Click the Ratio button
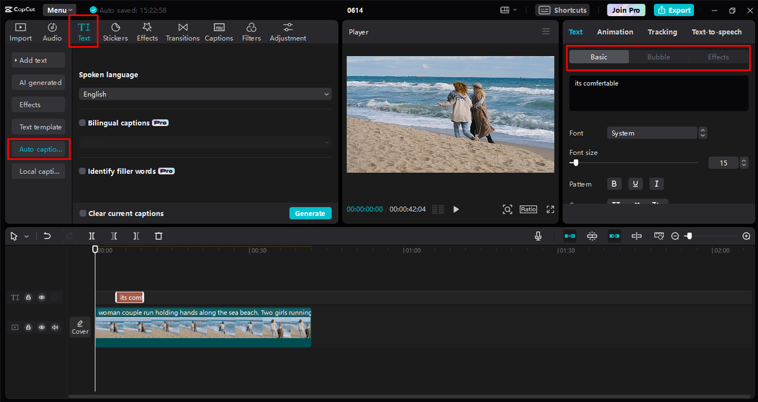The image size is (758, 402). click(x=528, y=209)
